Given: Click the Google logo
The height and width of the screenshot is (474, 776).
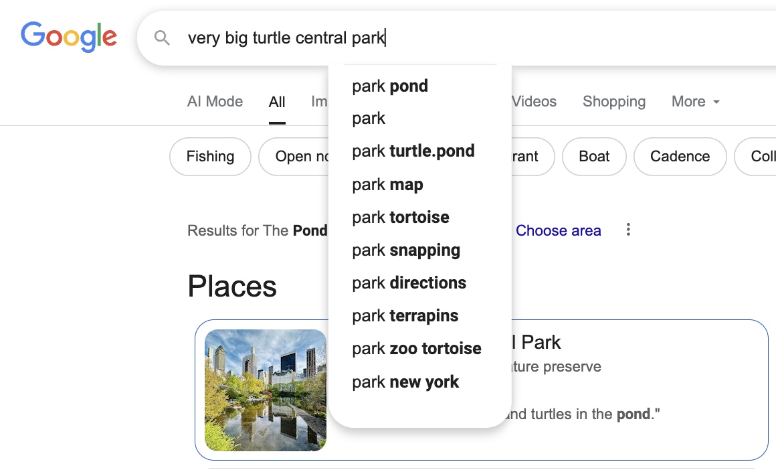Looking at the screenshot, I should pos(69,37).
